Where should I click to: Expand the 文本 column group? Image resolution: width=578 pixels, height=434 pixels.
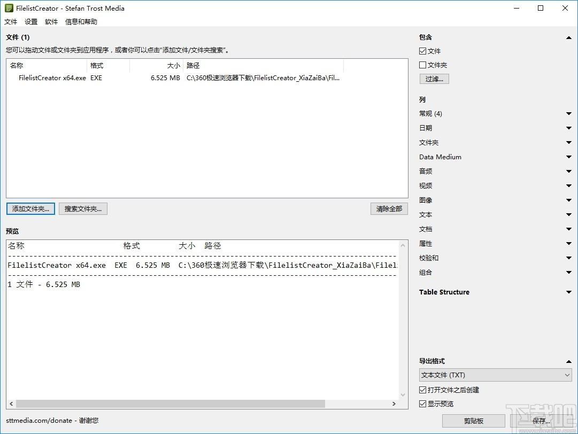[x=569, y=214]
